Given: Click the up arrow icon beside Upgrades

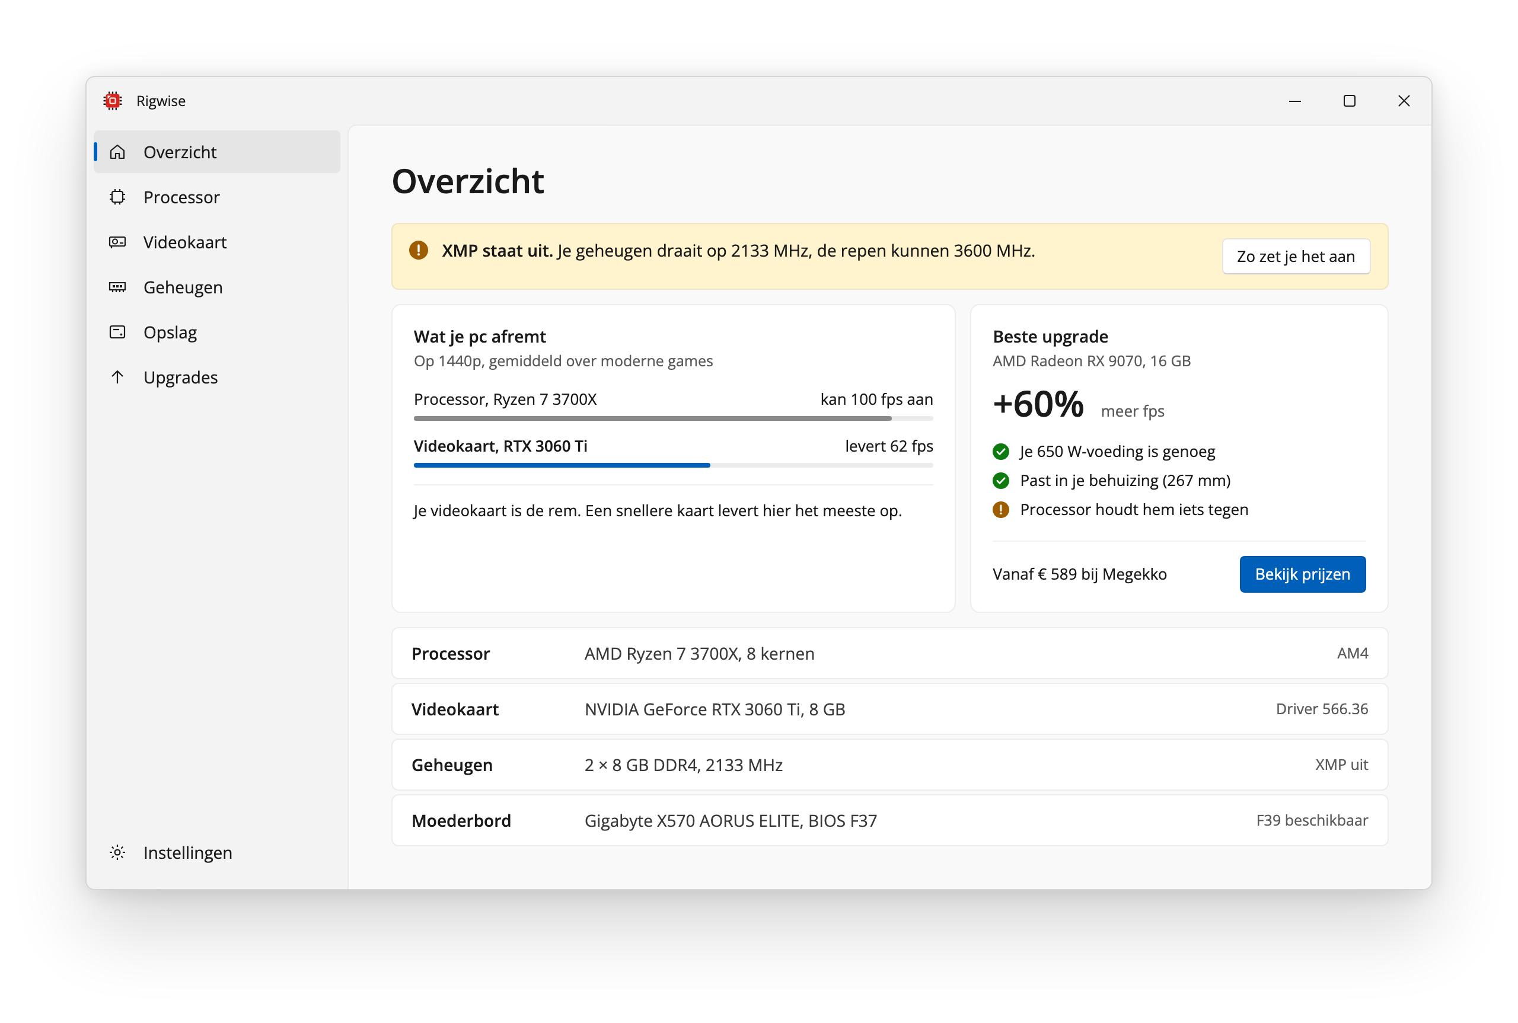Looking at the screenshot, I should click(117, 377).
